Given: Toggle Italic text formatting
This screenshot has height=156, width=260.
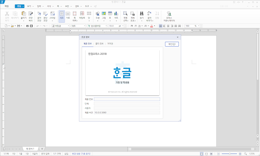Looking at the screenshot, I should coord(135,26).
